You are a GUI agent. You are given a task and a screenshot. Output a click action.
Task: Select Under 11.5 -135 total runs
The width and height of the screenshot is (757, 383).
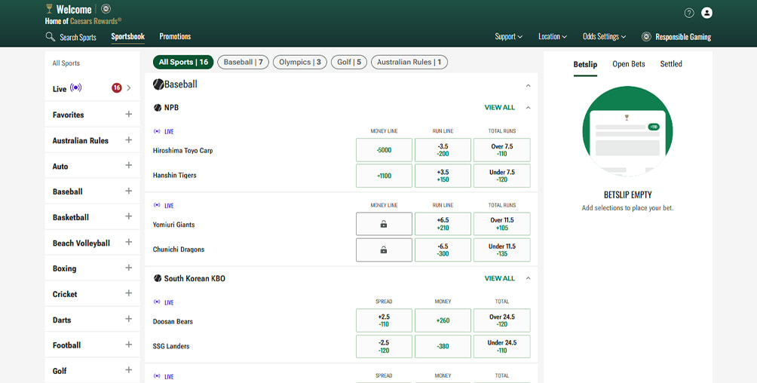click(x=501, y=250)
